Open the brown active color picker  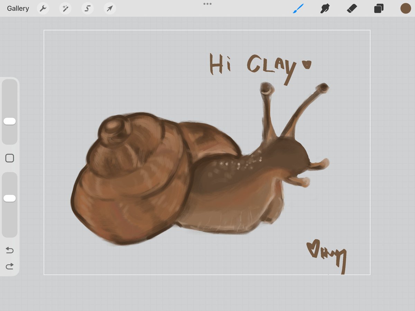pos(405,8)
